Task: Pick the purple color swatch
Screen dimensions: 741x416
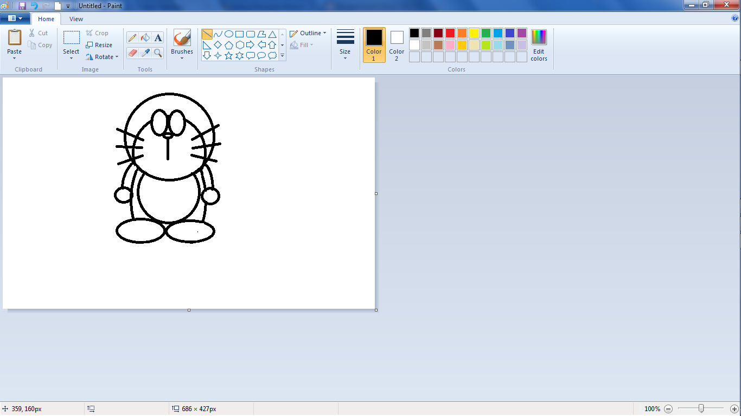Action: click(x=522, y=33)
